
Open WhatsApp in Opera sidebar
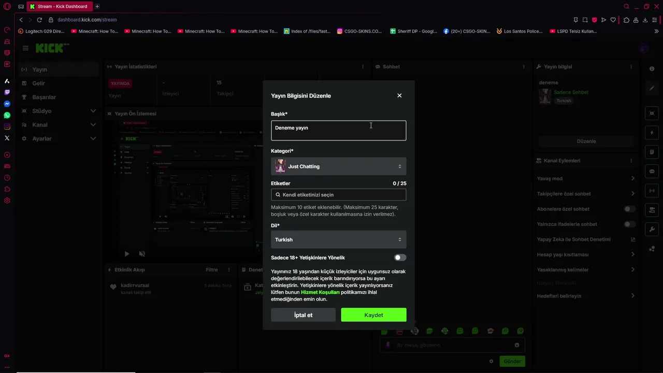[7, 116]
